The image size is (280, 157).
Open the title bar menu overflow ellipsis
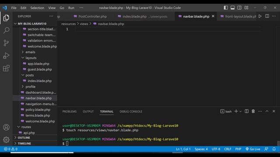[81, 8]
